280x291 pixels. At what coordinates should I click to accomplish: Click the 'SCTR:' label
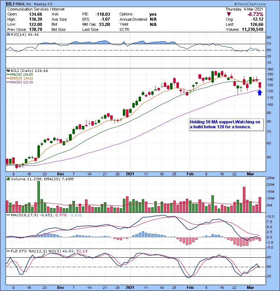(125, 29)
